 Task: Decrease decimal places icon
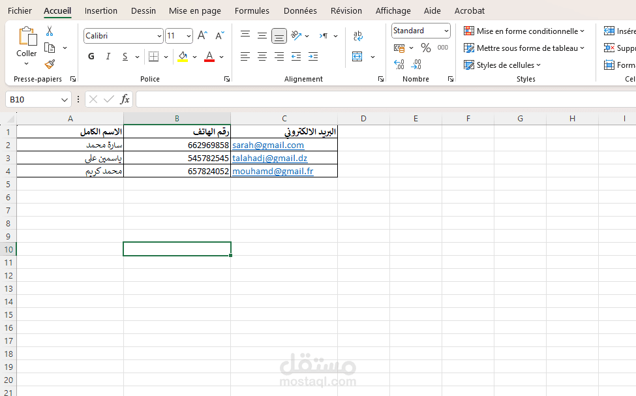point(416,64)
